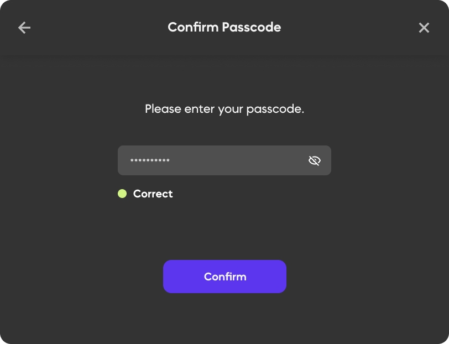449x344 pixels.
Task: Click the Confirm button
Action: [224, 277]
